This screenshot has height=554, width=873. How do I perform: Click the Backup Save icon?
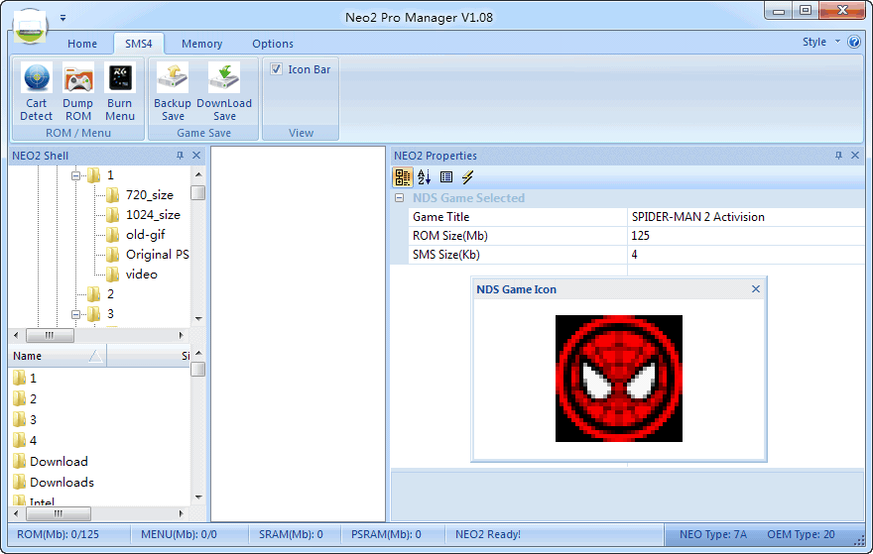pyautogui.click(x=173, y=78)
